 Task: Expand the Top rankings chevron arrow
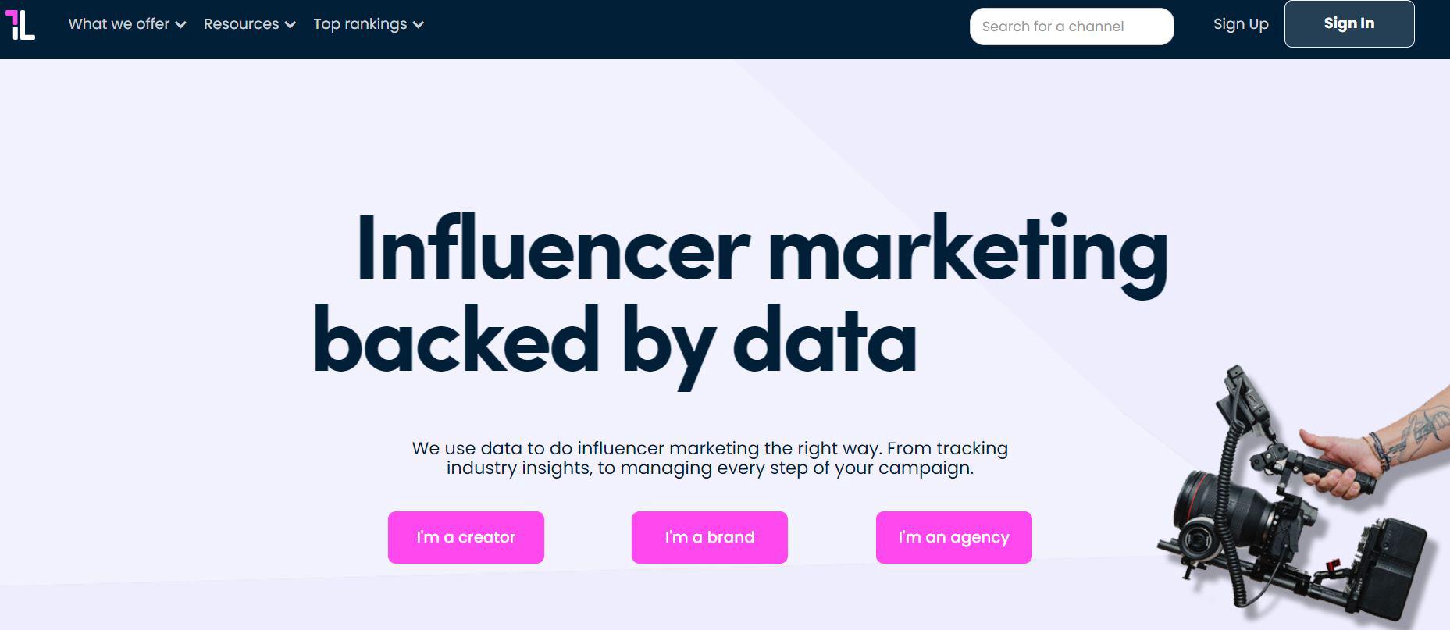[419, 25]
